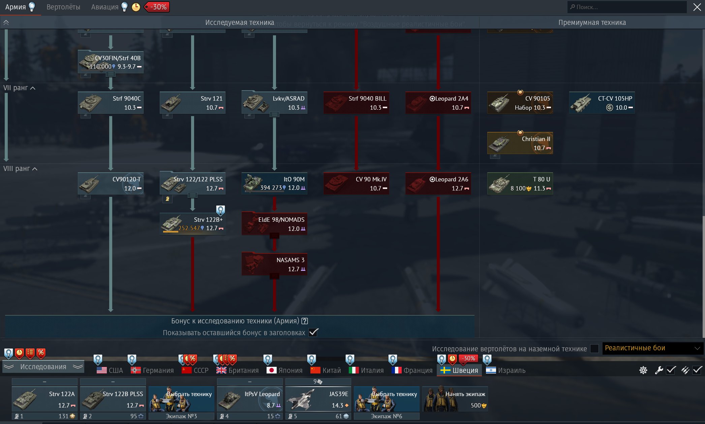Click the research bonus bulb above США
Image resolution: width=705 pixels, height=424 pixels.
(98, 359)
